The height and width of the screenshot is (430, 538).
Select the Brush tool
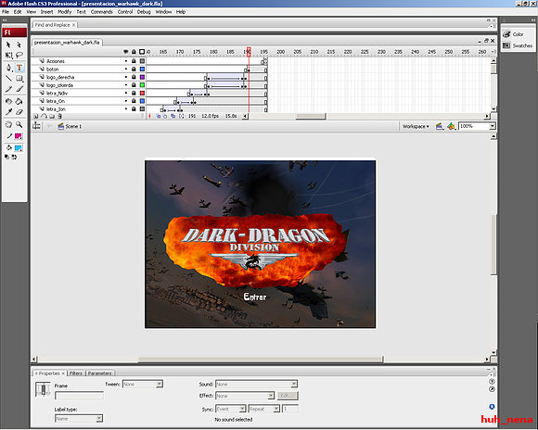point(19,89)
